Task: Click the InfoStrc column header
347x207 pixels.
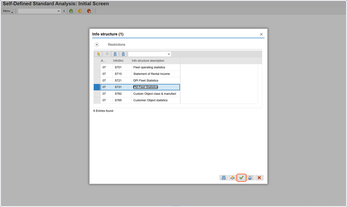Action: (x=122, y=61)
